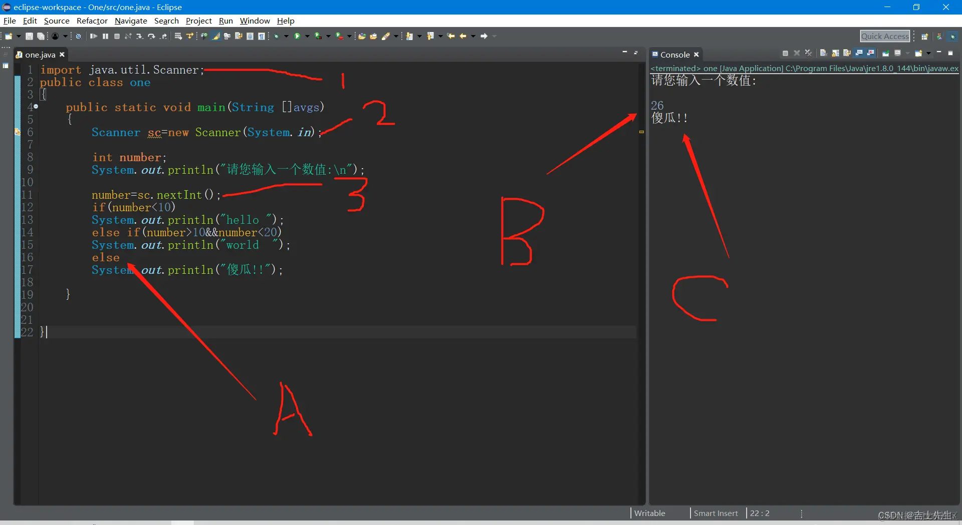This screenshot has width=962, height=525.
Task: Click the External Tools run icon
Action: coord(339,36)
